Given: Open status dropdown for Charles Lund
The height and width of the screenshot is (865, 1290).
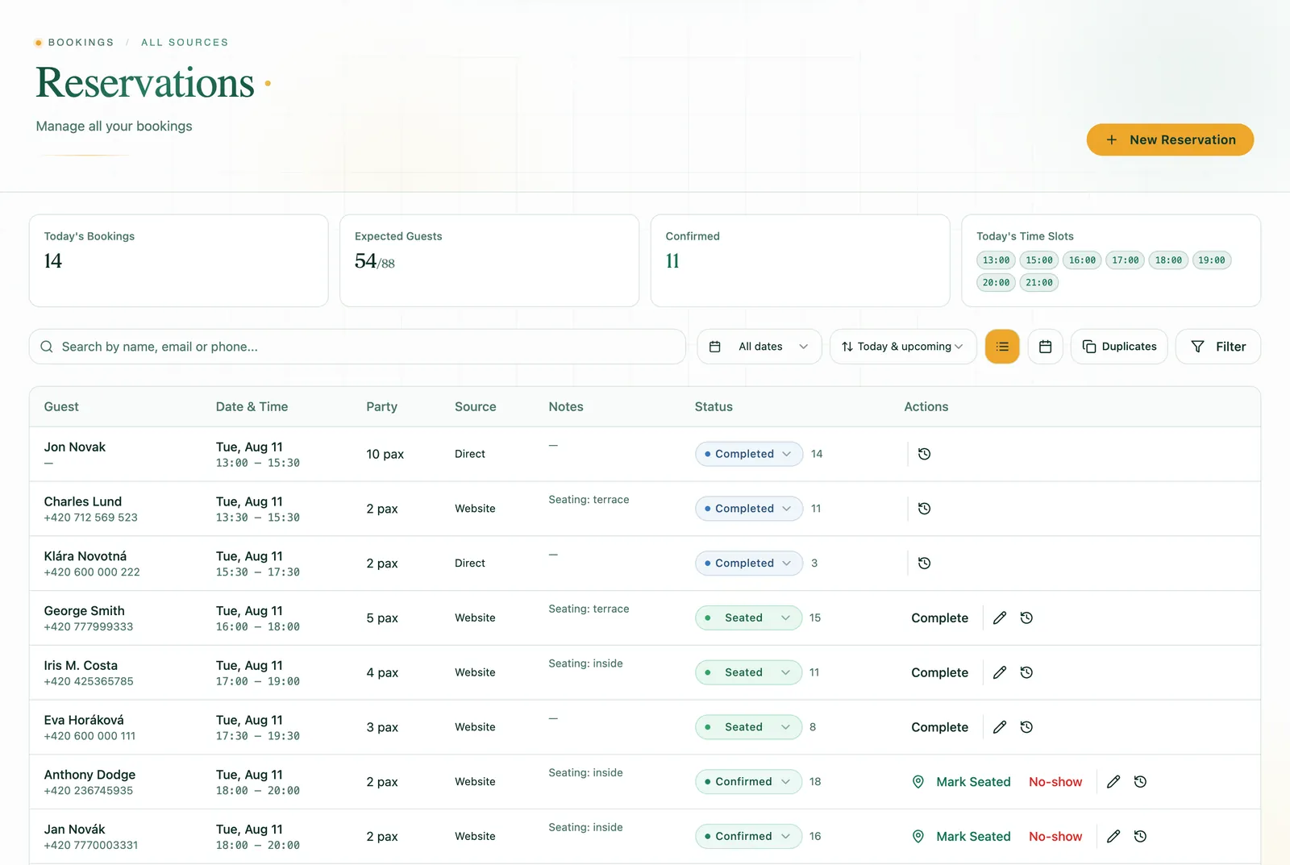Looking at the screenshot, I should [749, 509].
